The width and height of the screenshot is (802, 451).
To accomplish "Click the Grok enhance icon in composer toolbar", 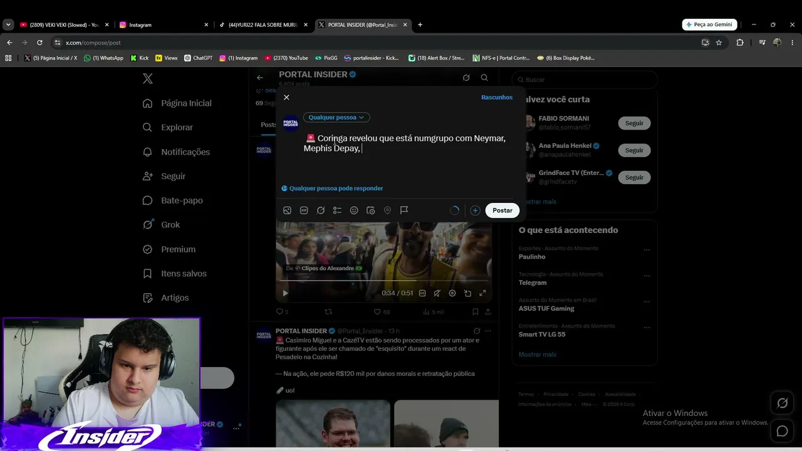I will point(321,210).
